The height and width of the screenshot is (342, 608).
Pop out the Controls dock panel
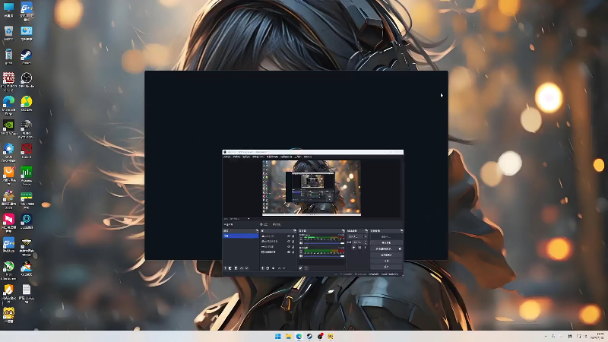pyautogui.click(x=402, y=231)
